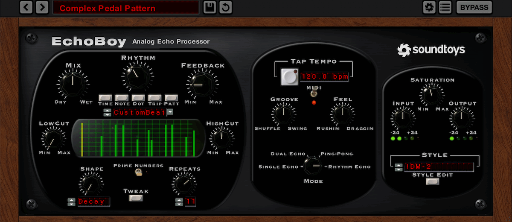512x222 pixels.
Task: Click the revert preset icon
Action: pyautogui.click(x=226, y=7)
